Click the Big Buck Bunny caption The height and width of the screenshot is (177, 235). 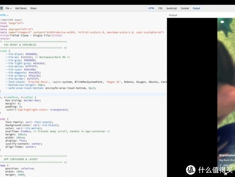(x=226, y=161)
